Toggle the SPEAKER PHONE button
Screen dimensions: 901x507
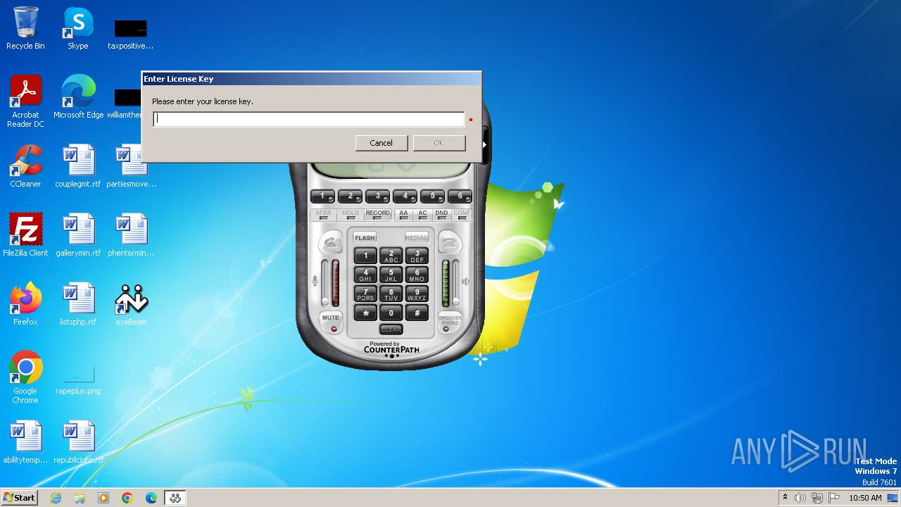coord(450,322)
